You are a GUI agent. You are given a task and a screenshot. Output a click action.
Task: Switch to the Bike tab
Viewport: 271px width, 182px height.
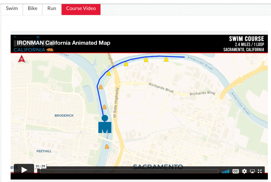(33, 8)
